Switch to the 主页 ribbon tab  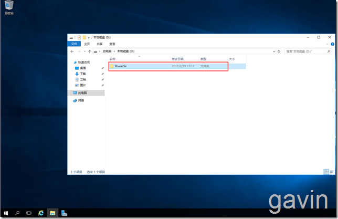point(87,44)
